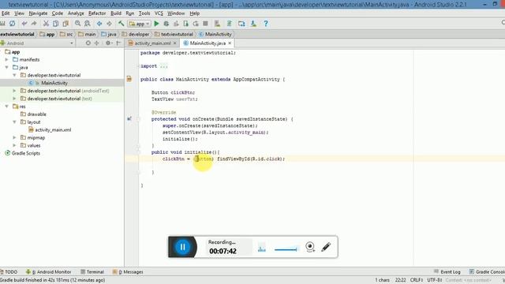Open the Gradle Console
The width and height of the screenshot is (505, 284).
click(487, 271)
